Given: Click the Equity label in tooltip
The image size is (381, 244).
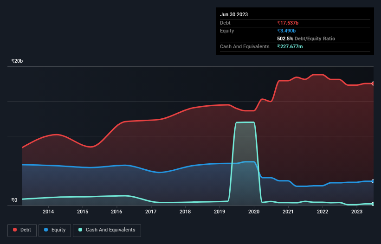Looking at the screenshot, I should (x=227, y=31).
